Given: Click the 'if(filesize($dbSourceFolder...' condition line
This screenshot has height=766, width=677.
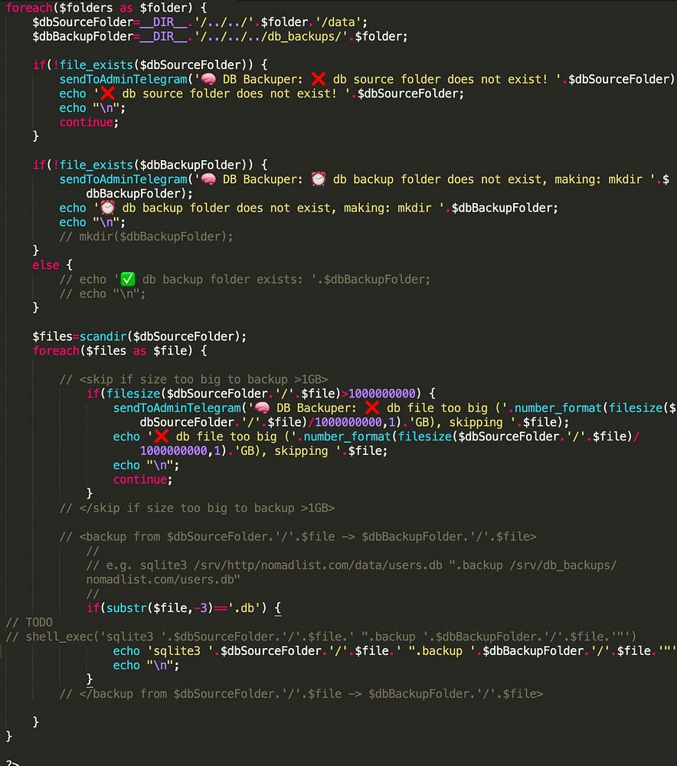Looking at the screenshot, I should (x=260, y=393).
